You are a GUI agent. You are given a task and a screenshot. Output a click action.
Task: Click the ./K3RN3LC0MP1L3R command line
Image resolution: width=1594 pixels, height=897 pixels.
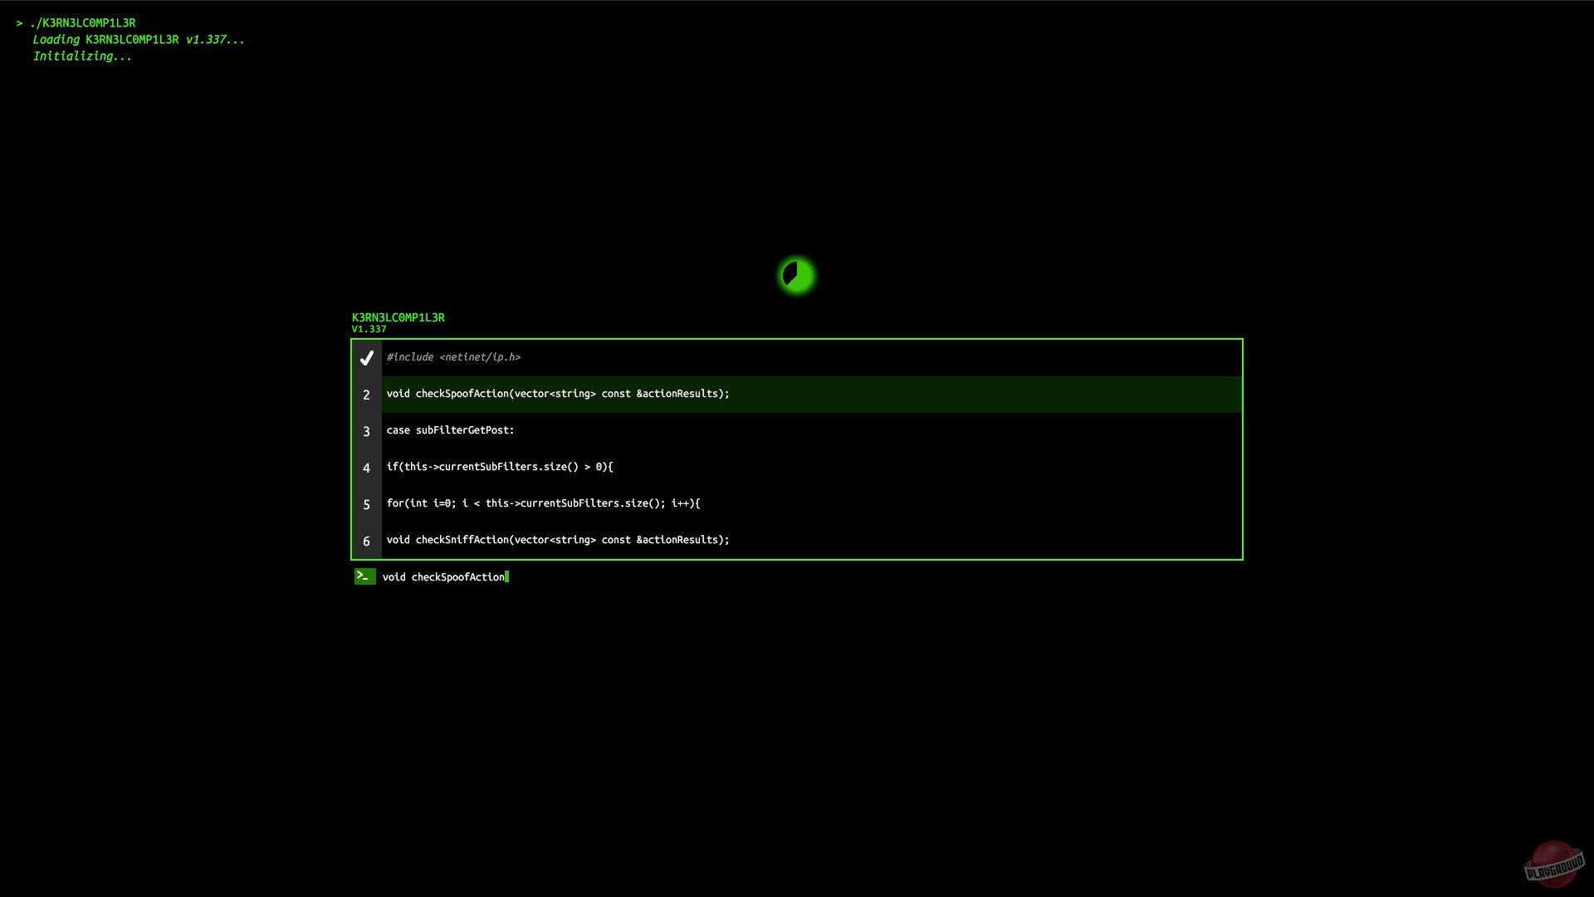81,23
